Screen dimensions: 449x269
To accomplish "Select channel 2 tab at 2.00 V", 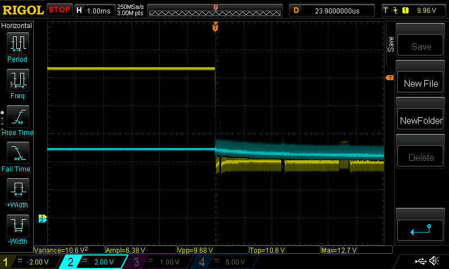I will (x=93, y=262).
